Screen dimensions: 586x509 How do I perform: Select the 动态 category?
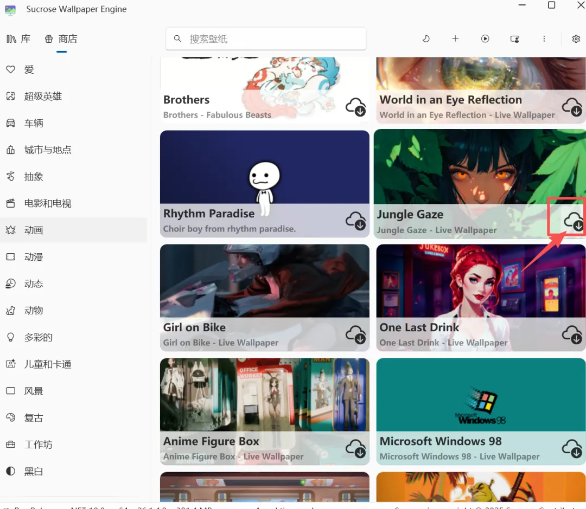click(x=74, y=284)
